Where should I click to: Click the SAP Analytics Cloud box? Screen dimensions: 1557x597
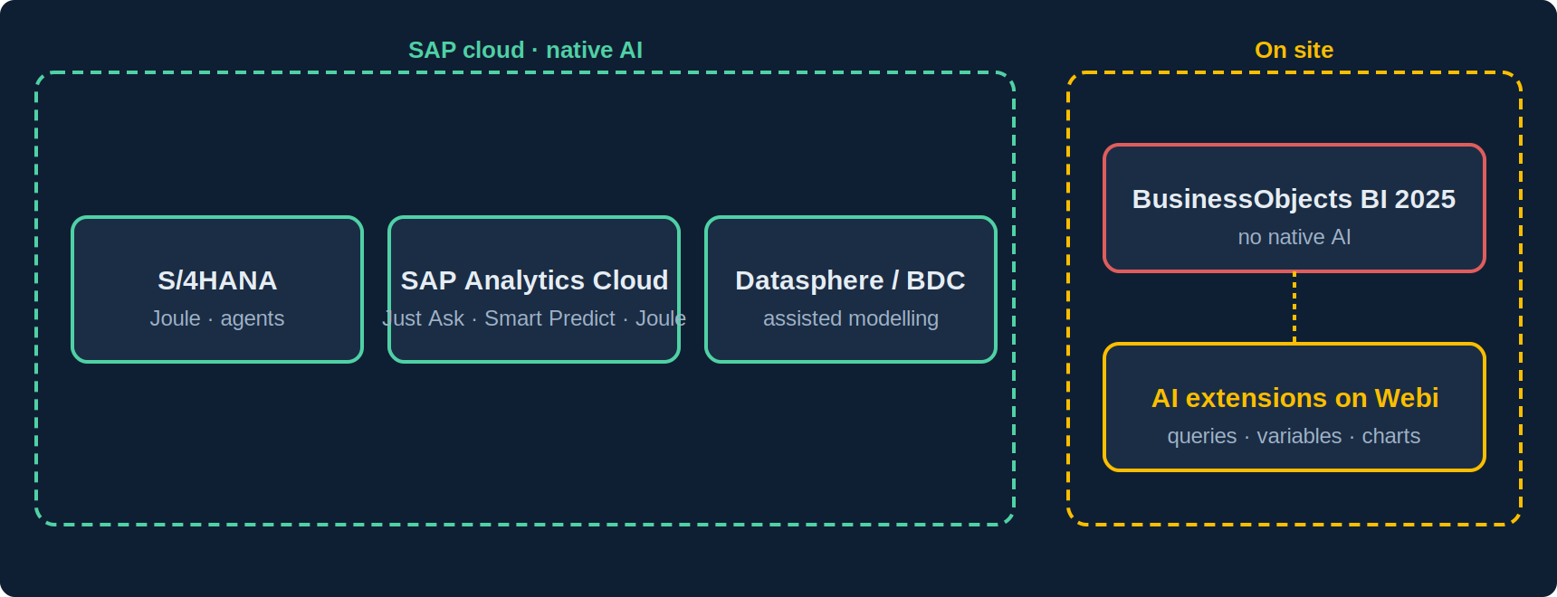[x=534, y=289]
